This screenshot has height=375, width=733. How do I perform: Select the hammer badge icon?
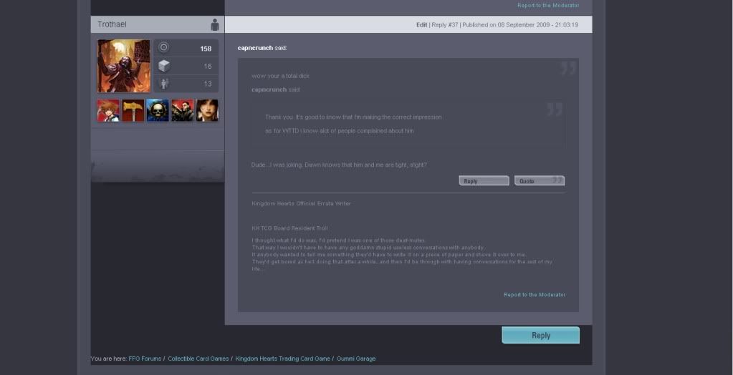133,110
